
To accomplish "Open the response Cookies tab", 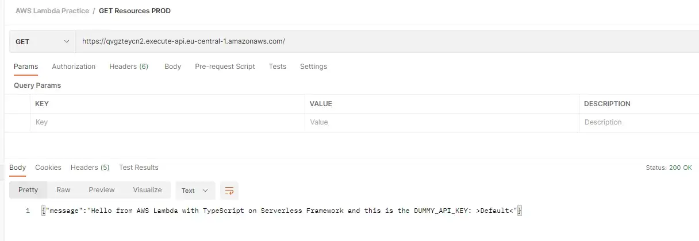I will tap(48, 168).
